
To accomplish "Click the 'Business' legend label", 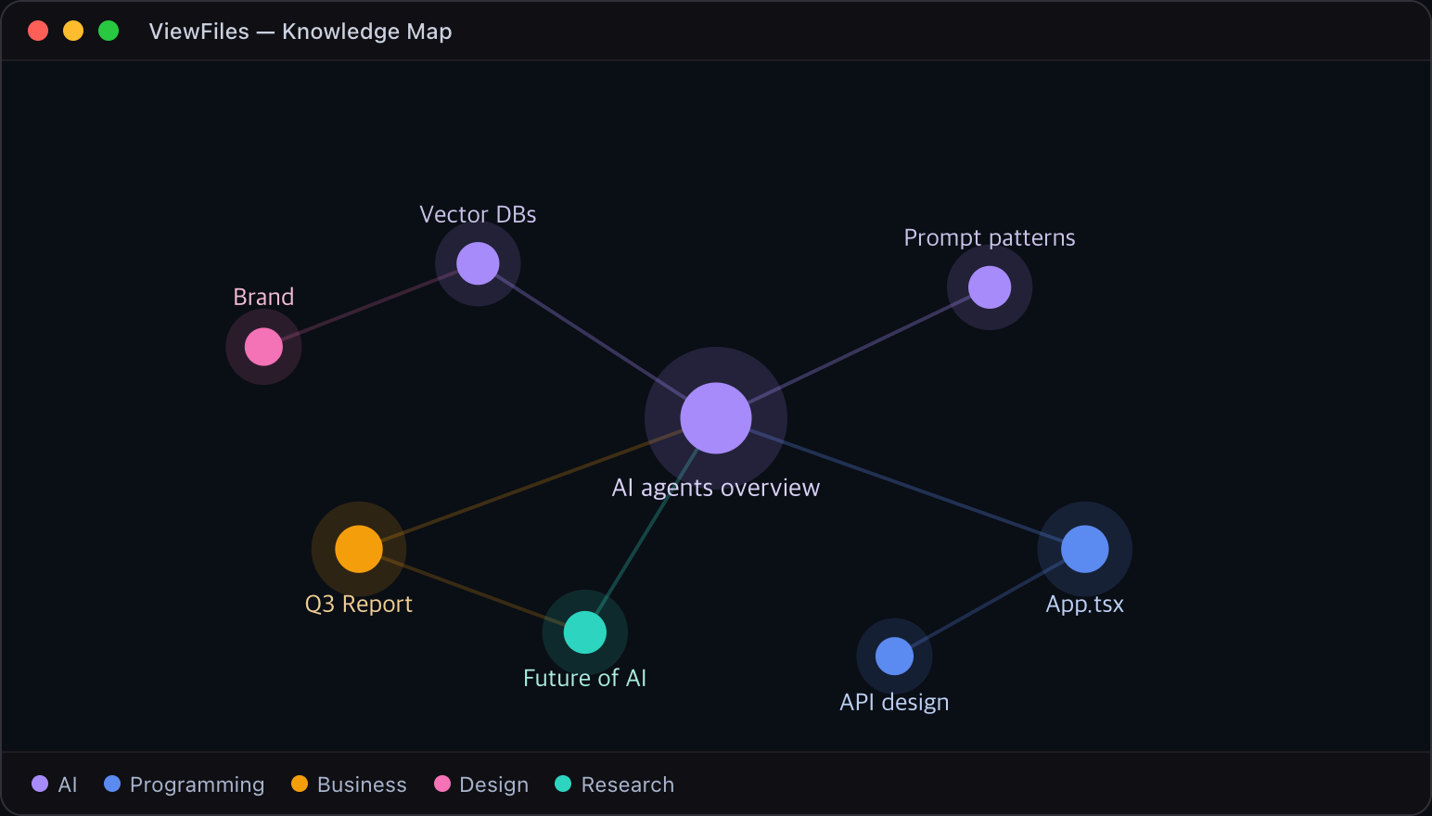I will pyautogui.click(x=362, y=784).
